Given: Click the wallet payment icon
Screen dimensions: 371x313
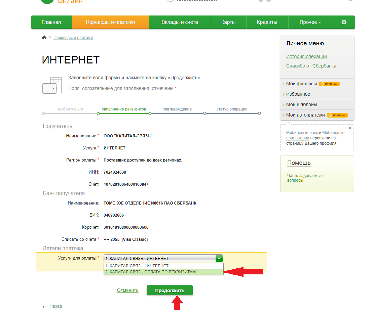Looking at the screenshot, I should 52,85.
